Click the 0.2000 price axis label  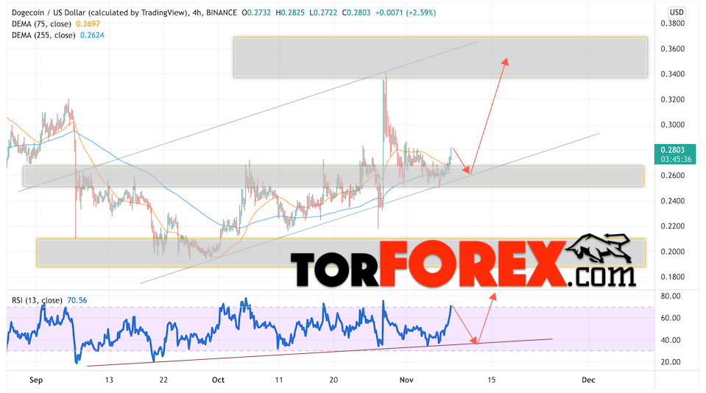673,252
